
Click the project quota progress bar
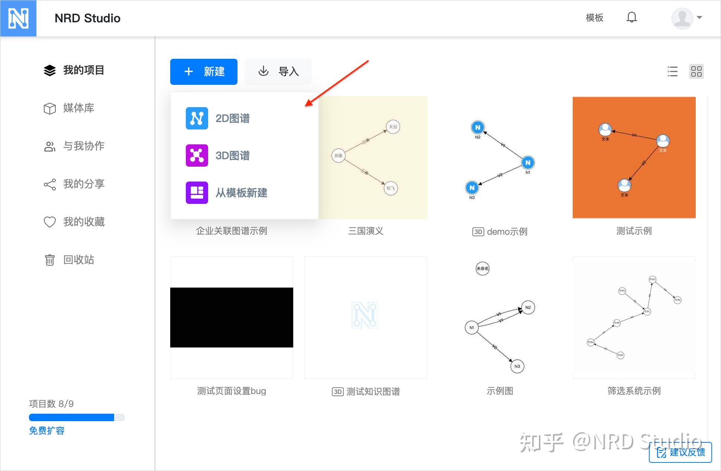coord(76,417)
